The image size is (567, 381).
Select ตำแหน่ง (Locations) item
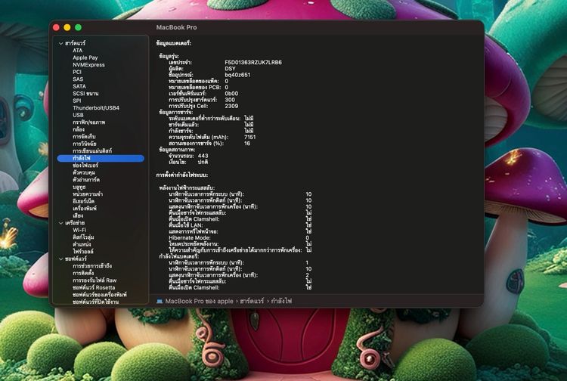pyautogui.click(x=82, y=244)
